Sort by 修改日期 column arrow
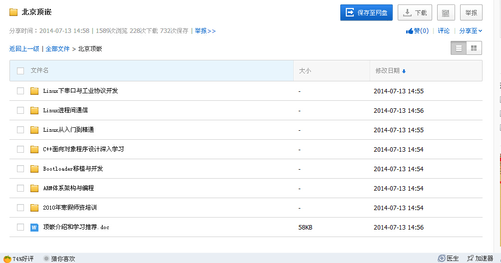Screen dimensions: 501x263 pyautogui.click(x=404, y=71)
